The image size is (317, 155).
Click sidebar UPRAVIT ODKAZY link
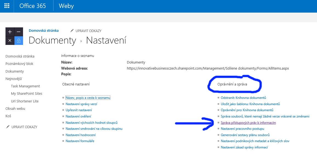(24, 127)
